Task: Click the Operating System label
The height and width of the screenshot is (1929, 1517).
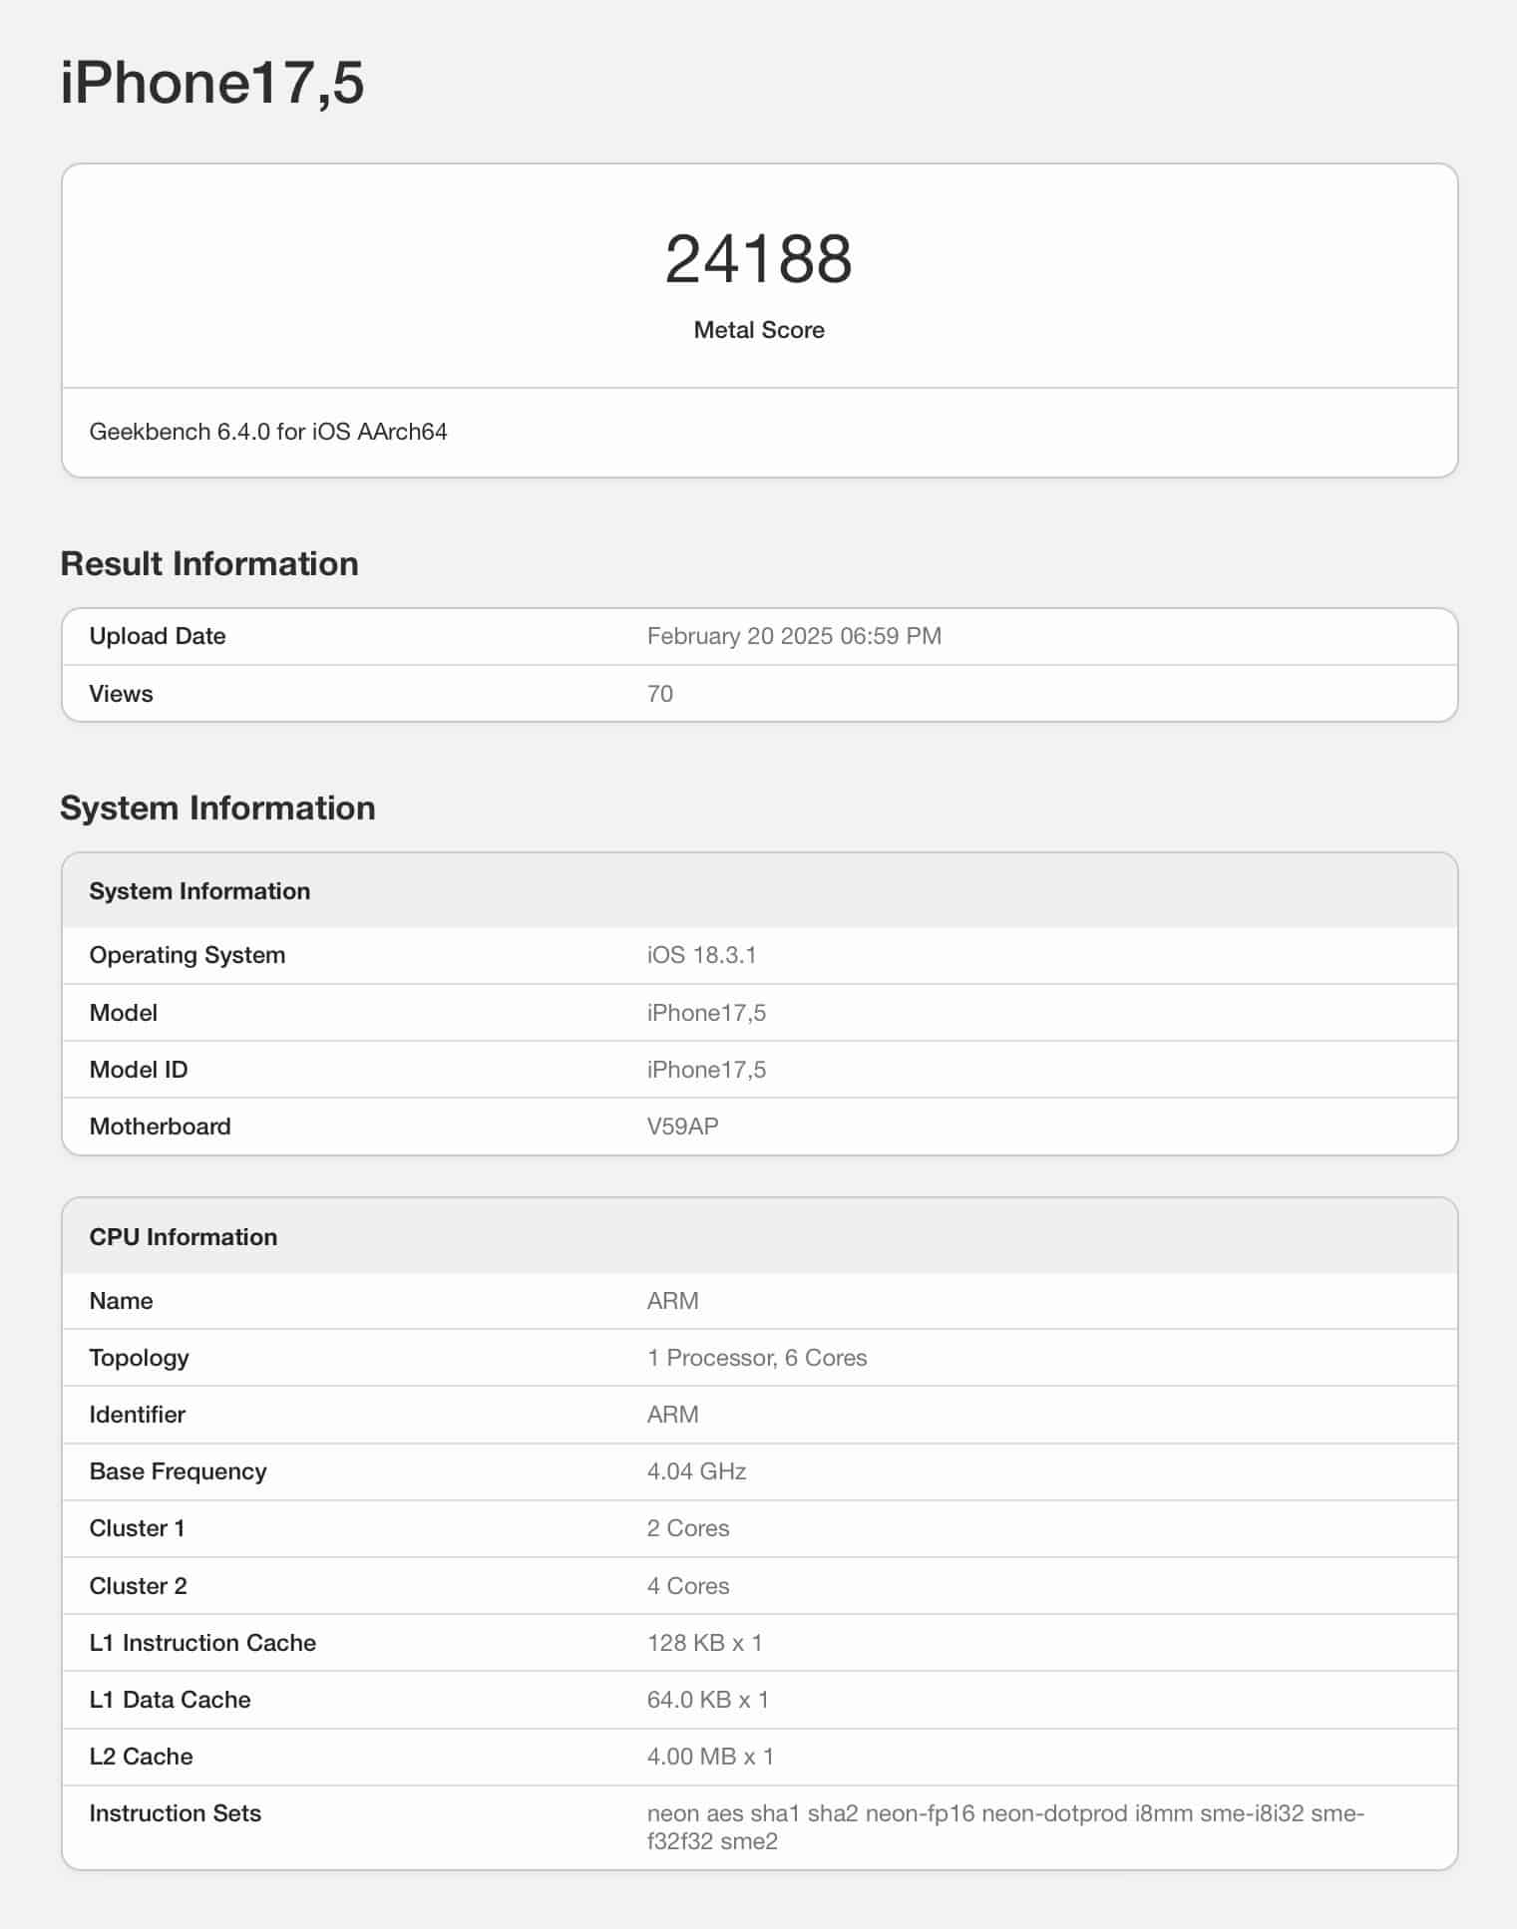Action: tap(188, 955)
